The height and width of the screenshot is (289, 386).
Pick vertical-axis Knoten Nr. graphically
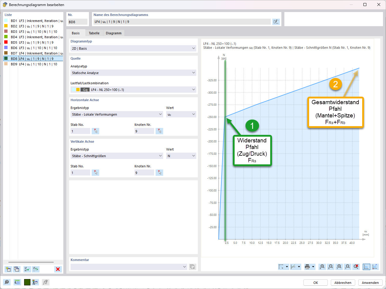pyautogui.click(x=160, y=172)
